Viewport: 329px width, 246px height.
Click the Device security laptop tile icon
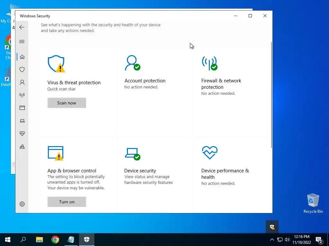pyautogui.click(x=133, y=154)
